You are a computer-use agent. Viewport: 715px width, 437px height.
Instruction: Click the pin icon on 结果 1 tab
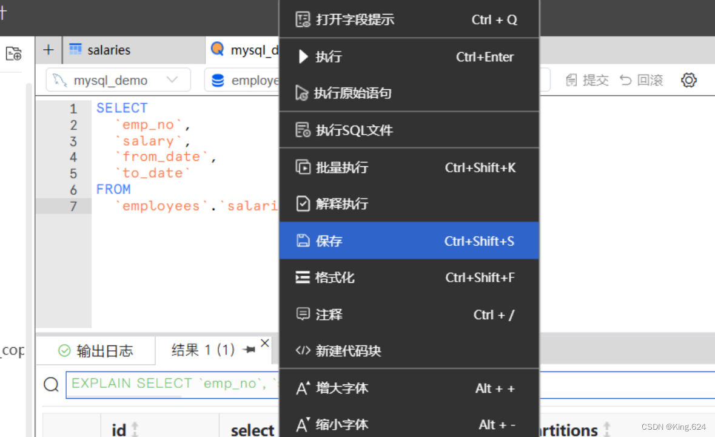pyautogui.click(x=249, y=350)
